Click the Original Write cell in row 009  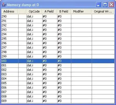click(x=103, y=101)
